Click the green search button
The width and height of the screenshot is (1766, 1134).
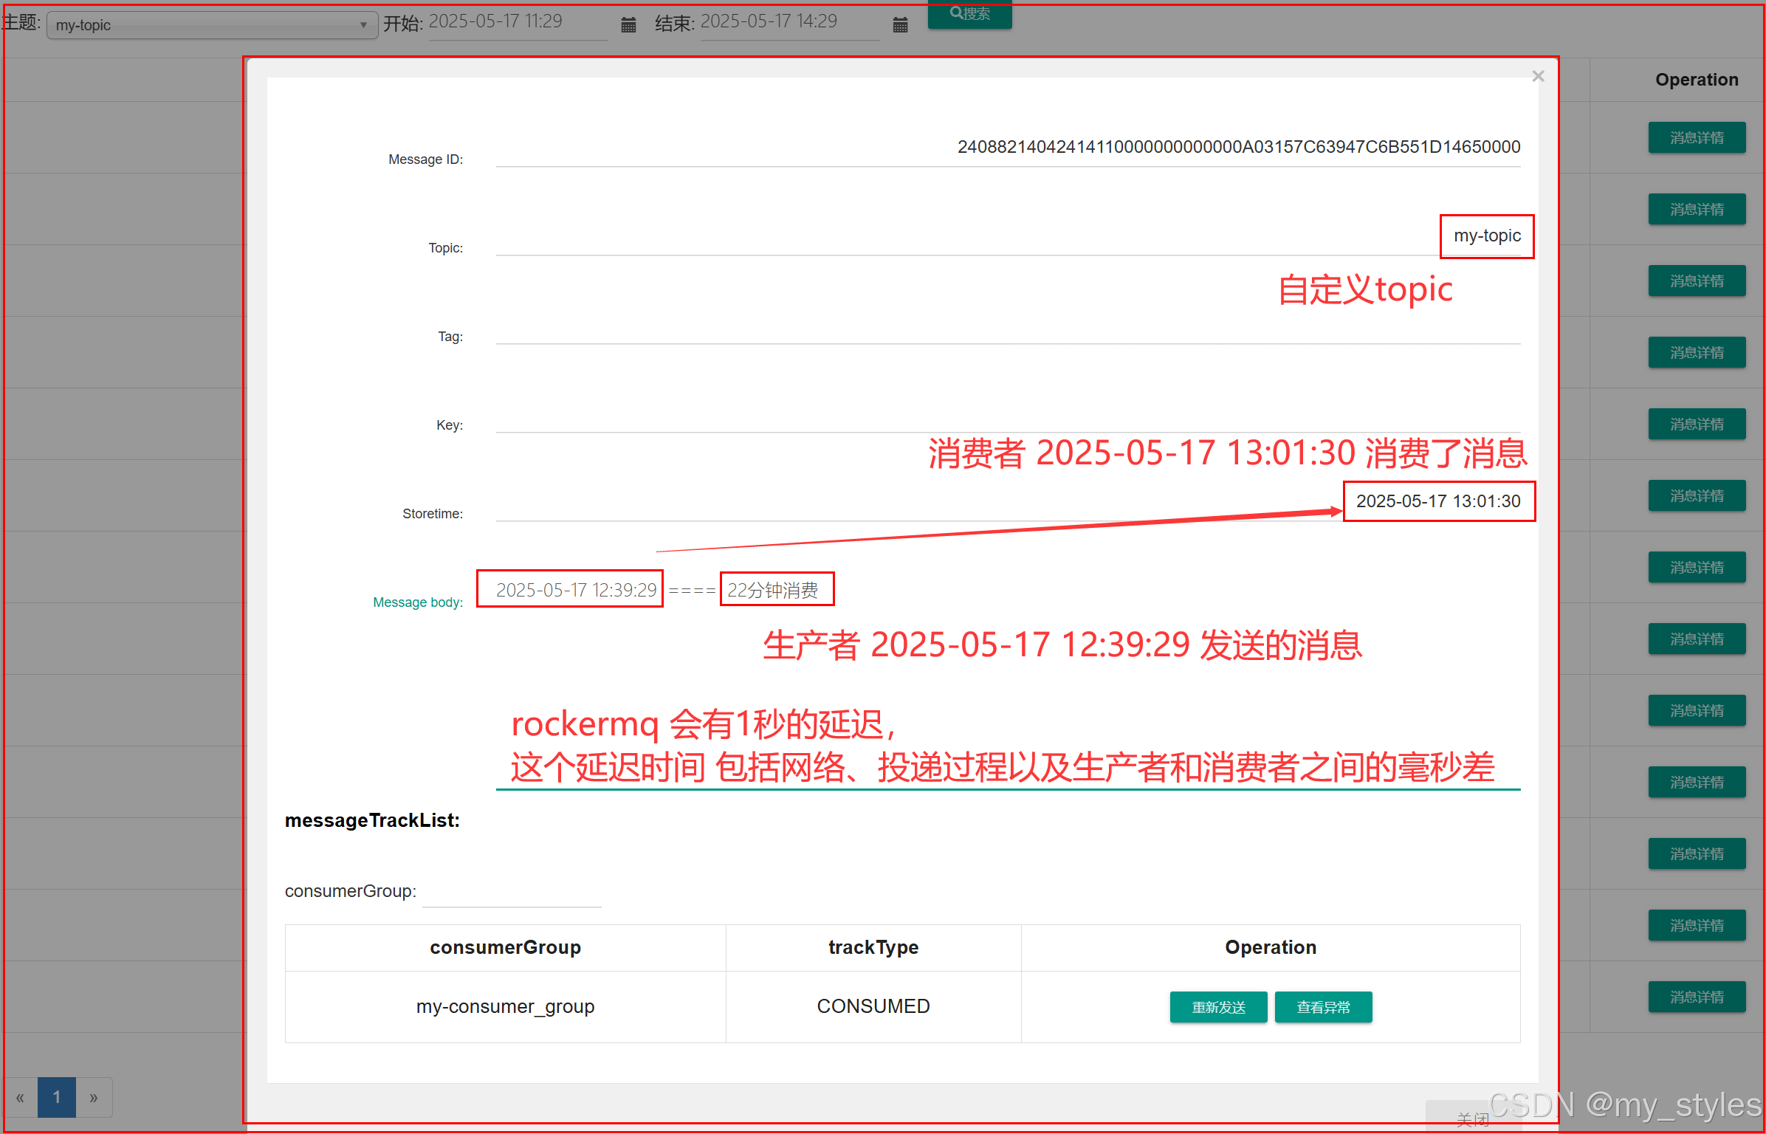[x=969, y=13]
